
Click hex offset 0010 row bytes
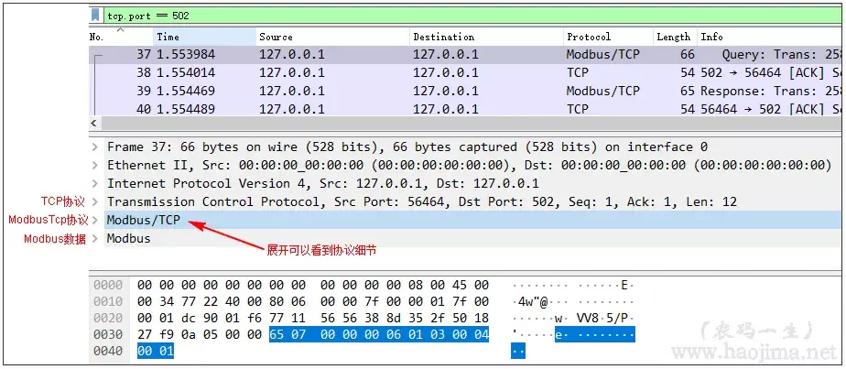313,301
